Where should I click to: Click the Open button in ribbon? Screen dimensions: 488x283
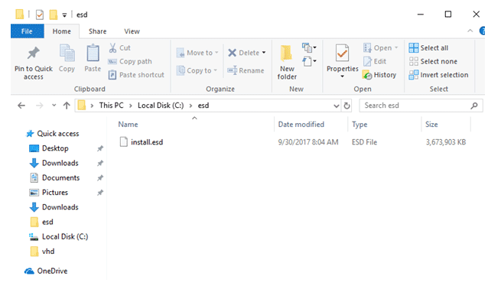(x=380, y=48)
